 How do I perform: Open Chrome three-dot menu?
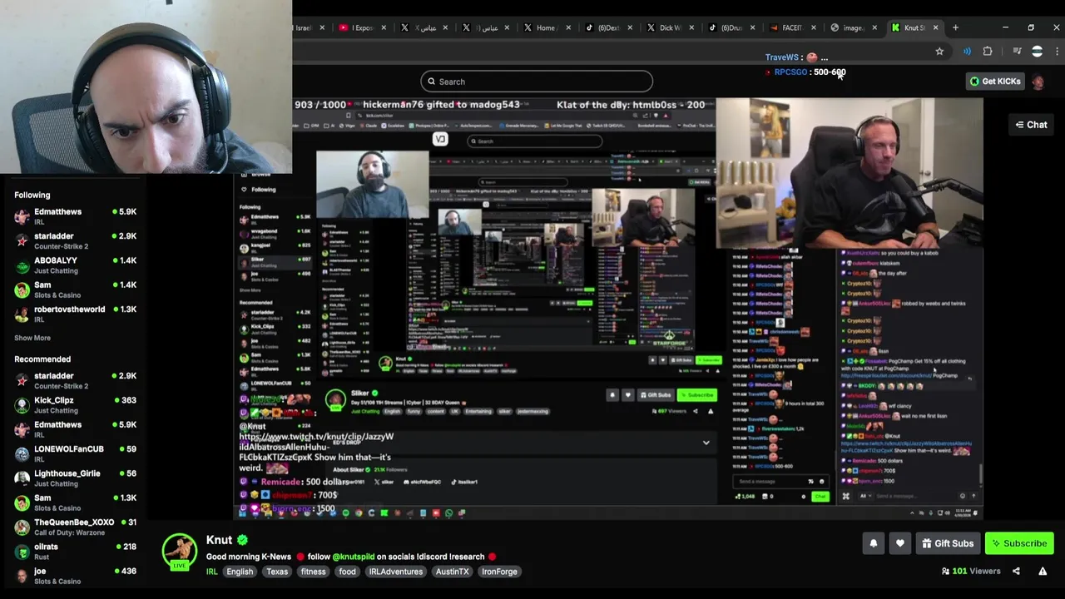pos(1057,52)
